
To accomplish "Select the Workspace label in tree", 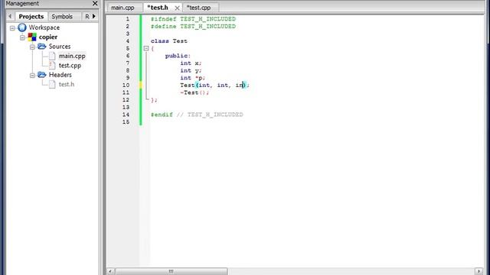I will [x=44, y=27].
